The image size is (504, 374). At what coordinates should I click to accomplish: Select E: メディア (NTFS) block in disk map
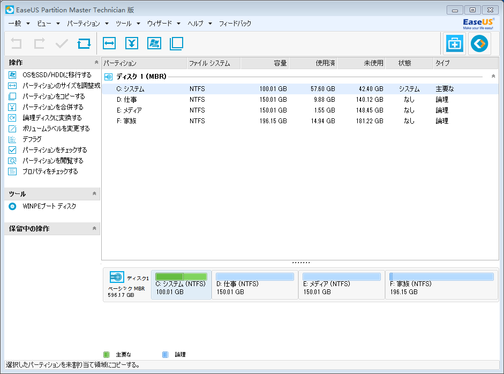click(x=341, y=285)
